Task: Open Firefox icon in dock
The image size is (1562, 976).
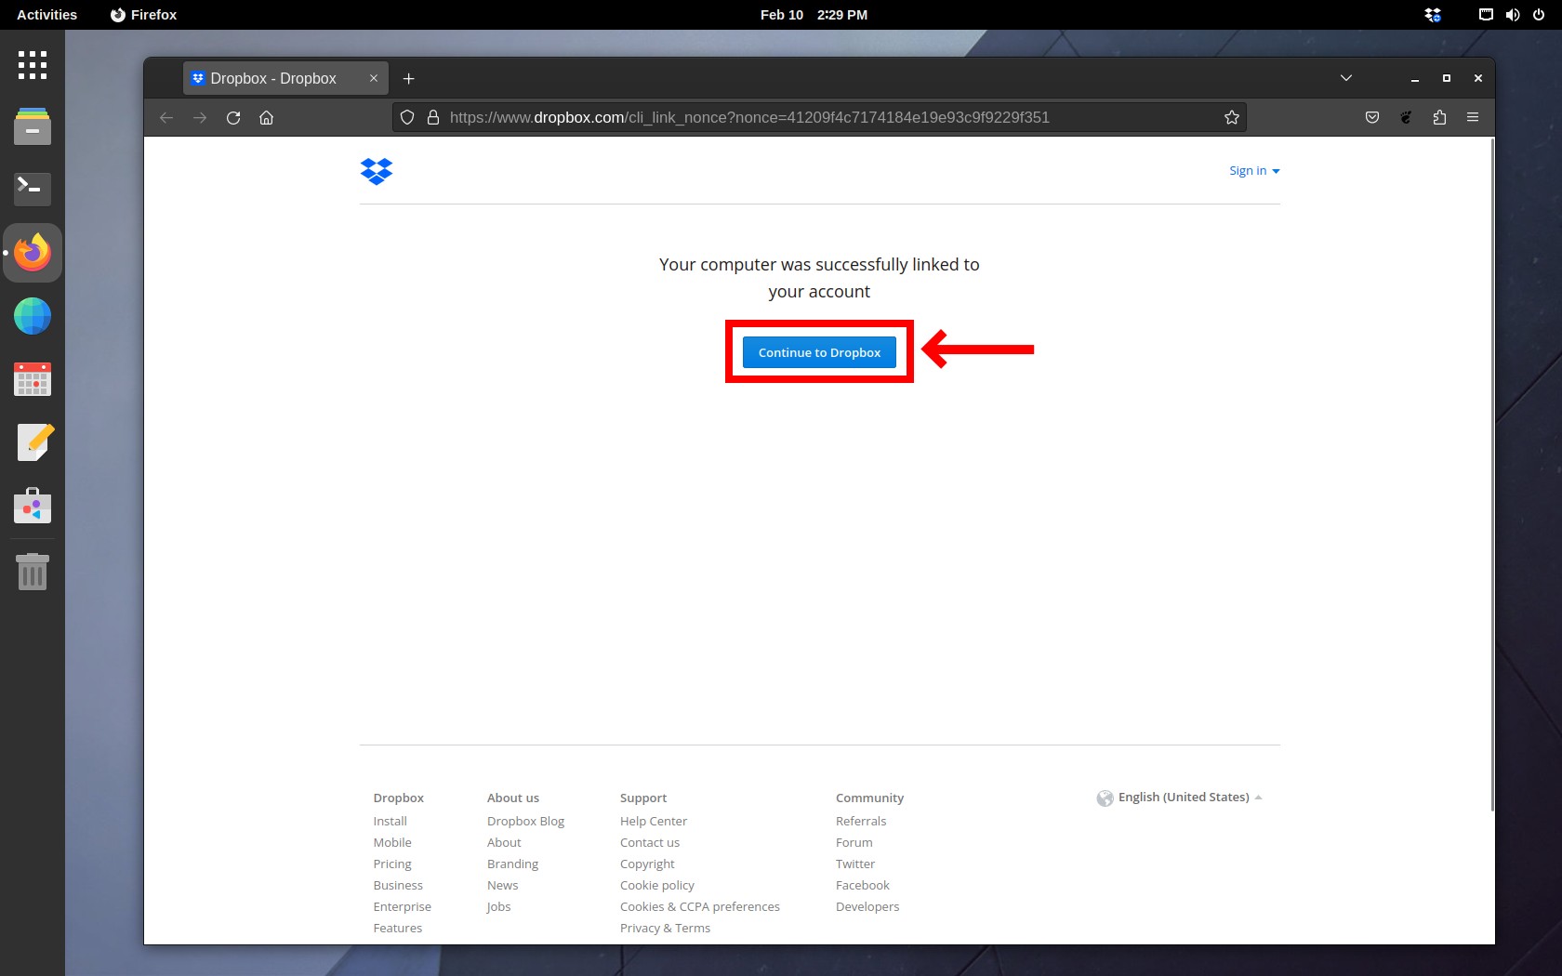Action: (33, 253)
